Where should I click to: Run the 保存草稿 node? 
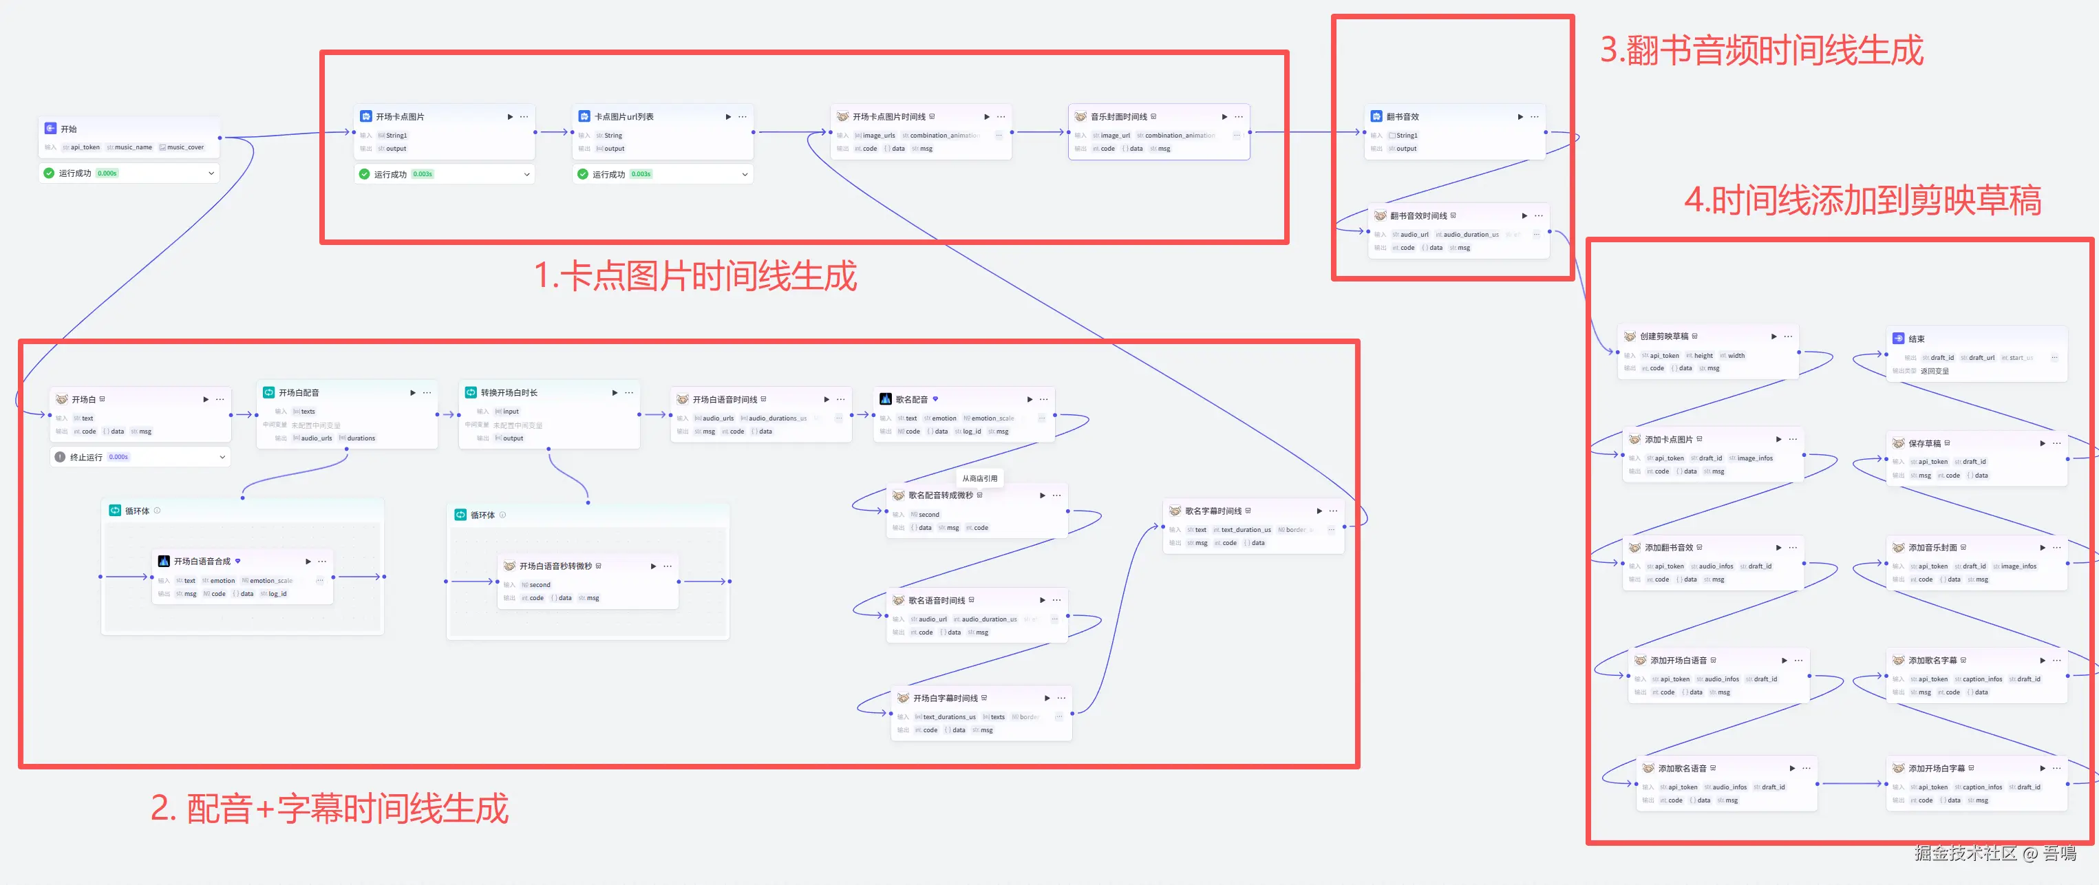pos(2042,443)
